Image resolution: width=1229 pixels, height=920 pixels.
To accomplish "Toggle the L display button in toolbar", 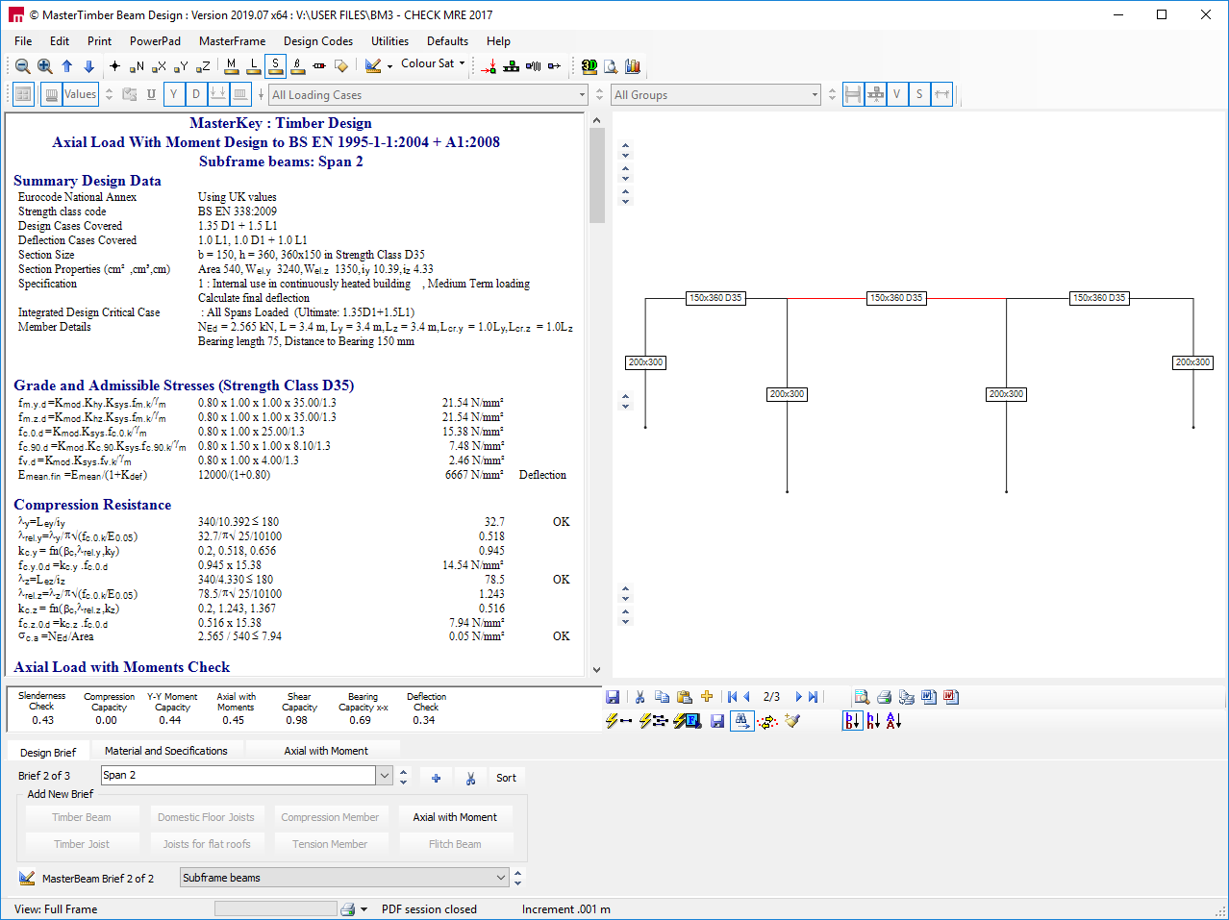I will pos(253,65).
